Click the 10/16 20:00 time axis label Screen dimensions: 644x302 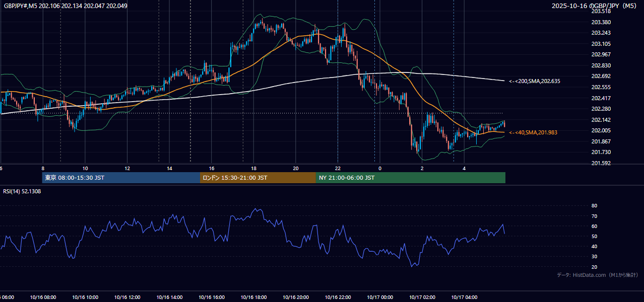295,297
